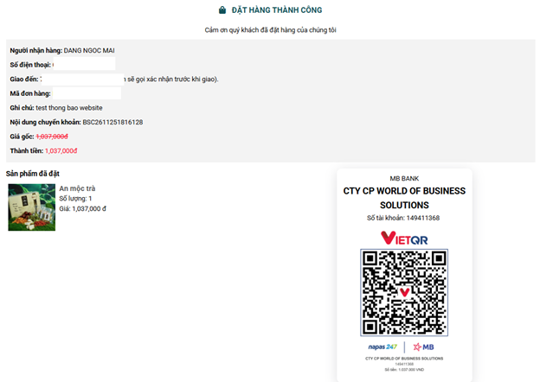The height and width of the screenshot is (382, 540).
Task: Click the ĐẶT HÀNG THÀNH CÔNG heading
Action: (277, 10)
